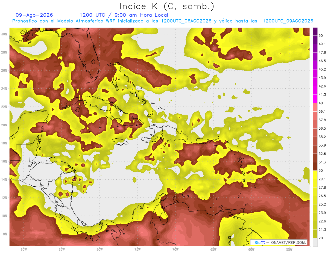Click the 60W longitude label
This screenshot has width=328, height=253.
pyautogui.click(x=251, y=249)
